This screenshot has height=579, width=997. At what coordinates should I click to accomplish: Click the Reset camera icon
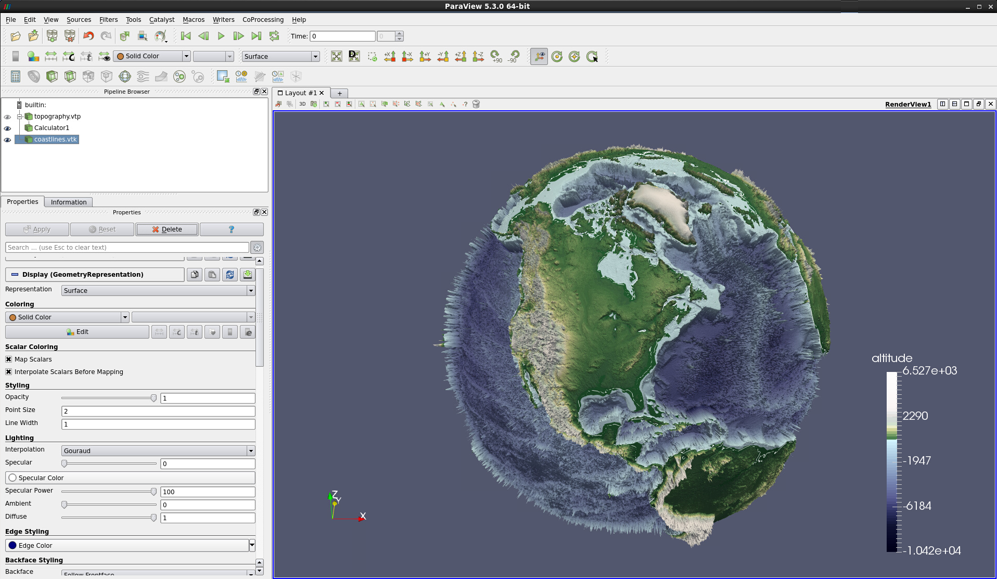click(337, 56)
